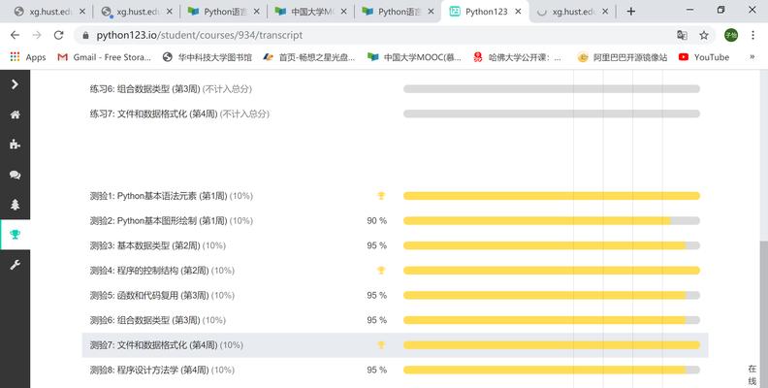
Task: Open the Apps bookmark shortcut
Action: coord(28,57)
